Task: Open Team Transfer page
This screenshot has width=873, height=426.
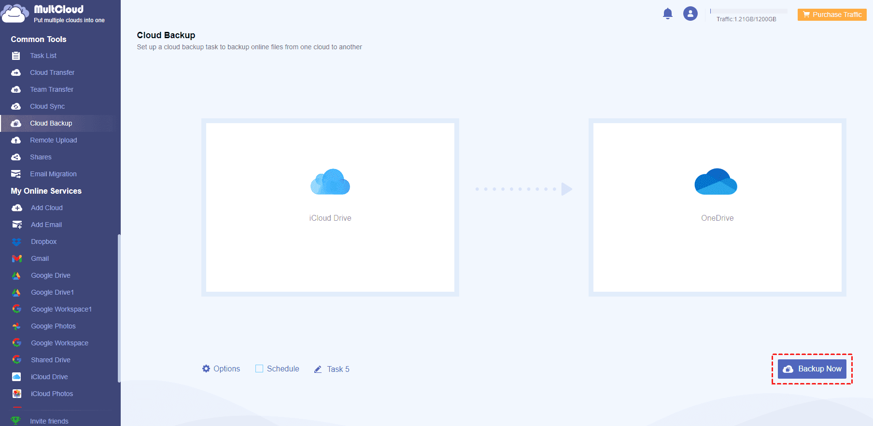Action: click(52, 89)
